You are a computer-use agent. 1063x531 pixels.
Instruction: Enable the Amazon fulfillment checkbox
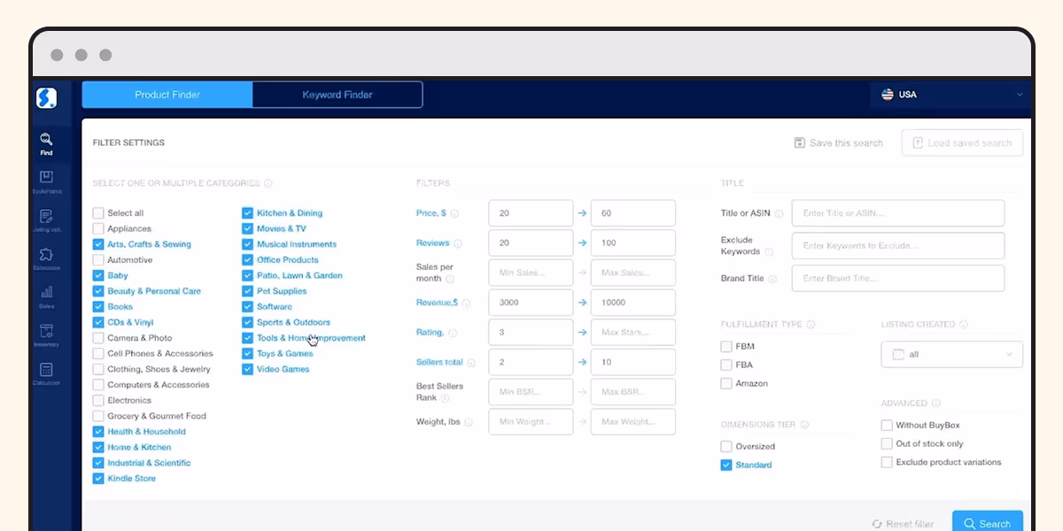726,383
